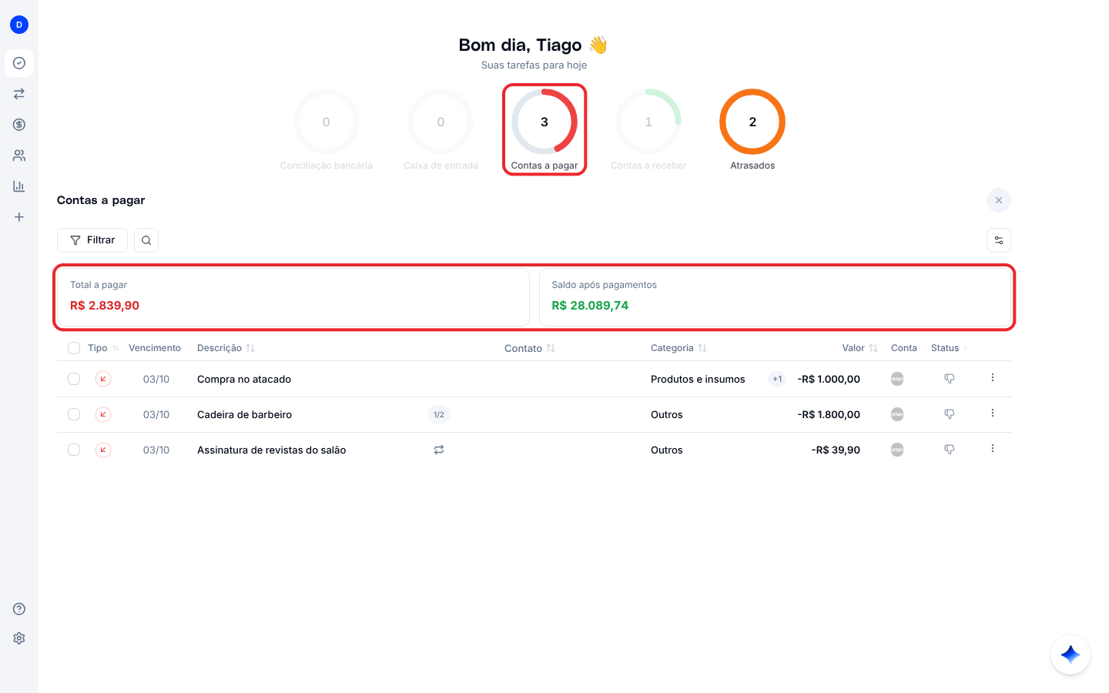Close the Contas a pagar panel

pyautogui.click(x=999, y=200)
